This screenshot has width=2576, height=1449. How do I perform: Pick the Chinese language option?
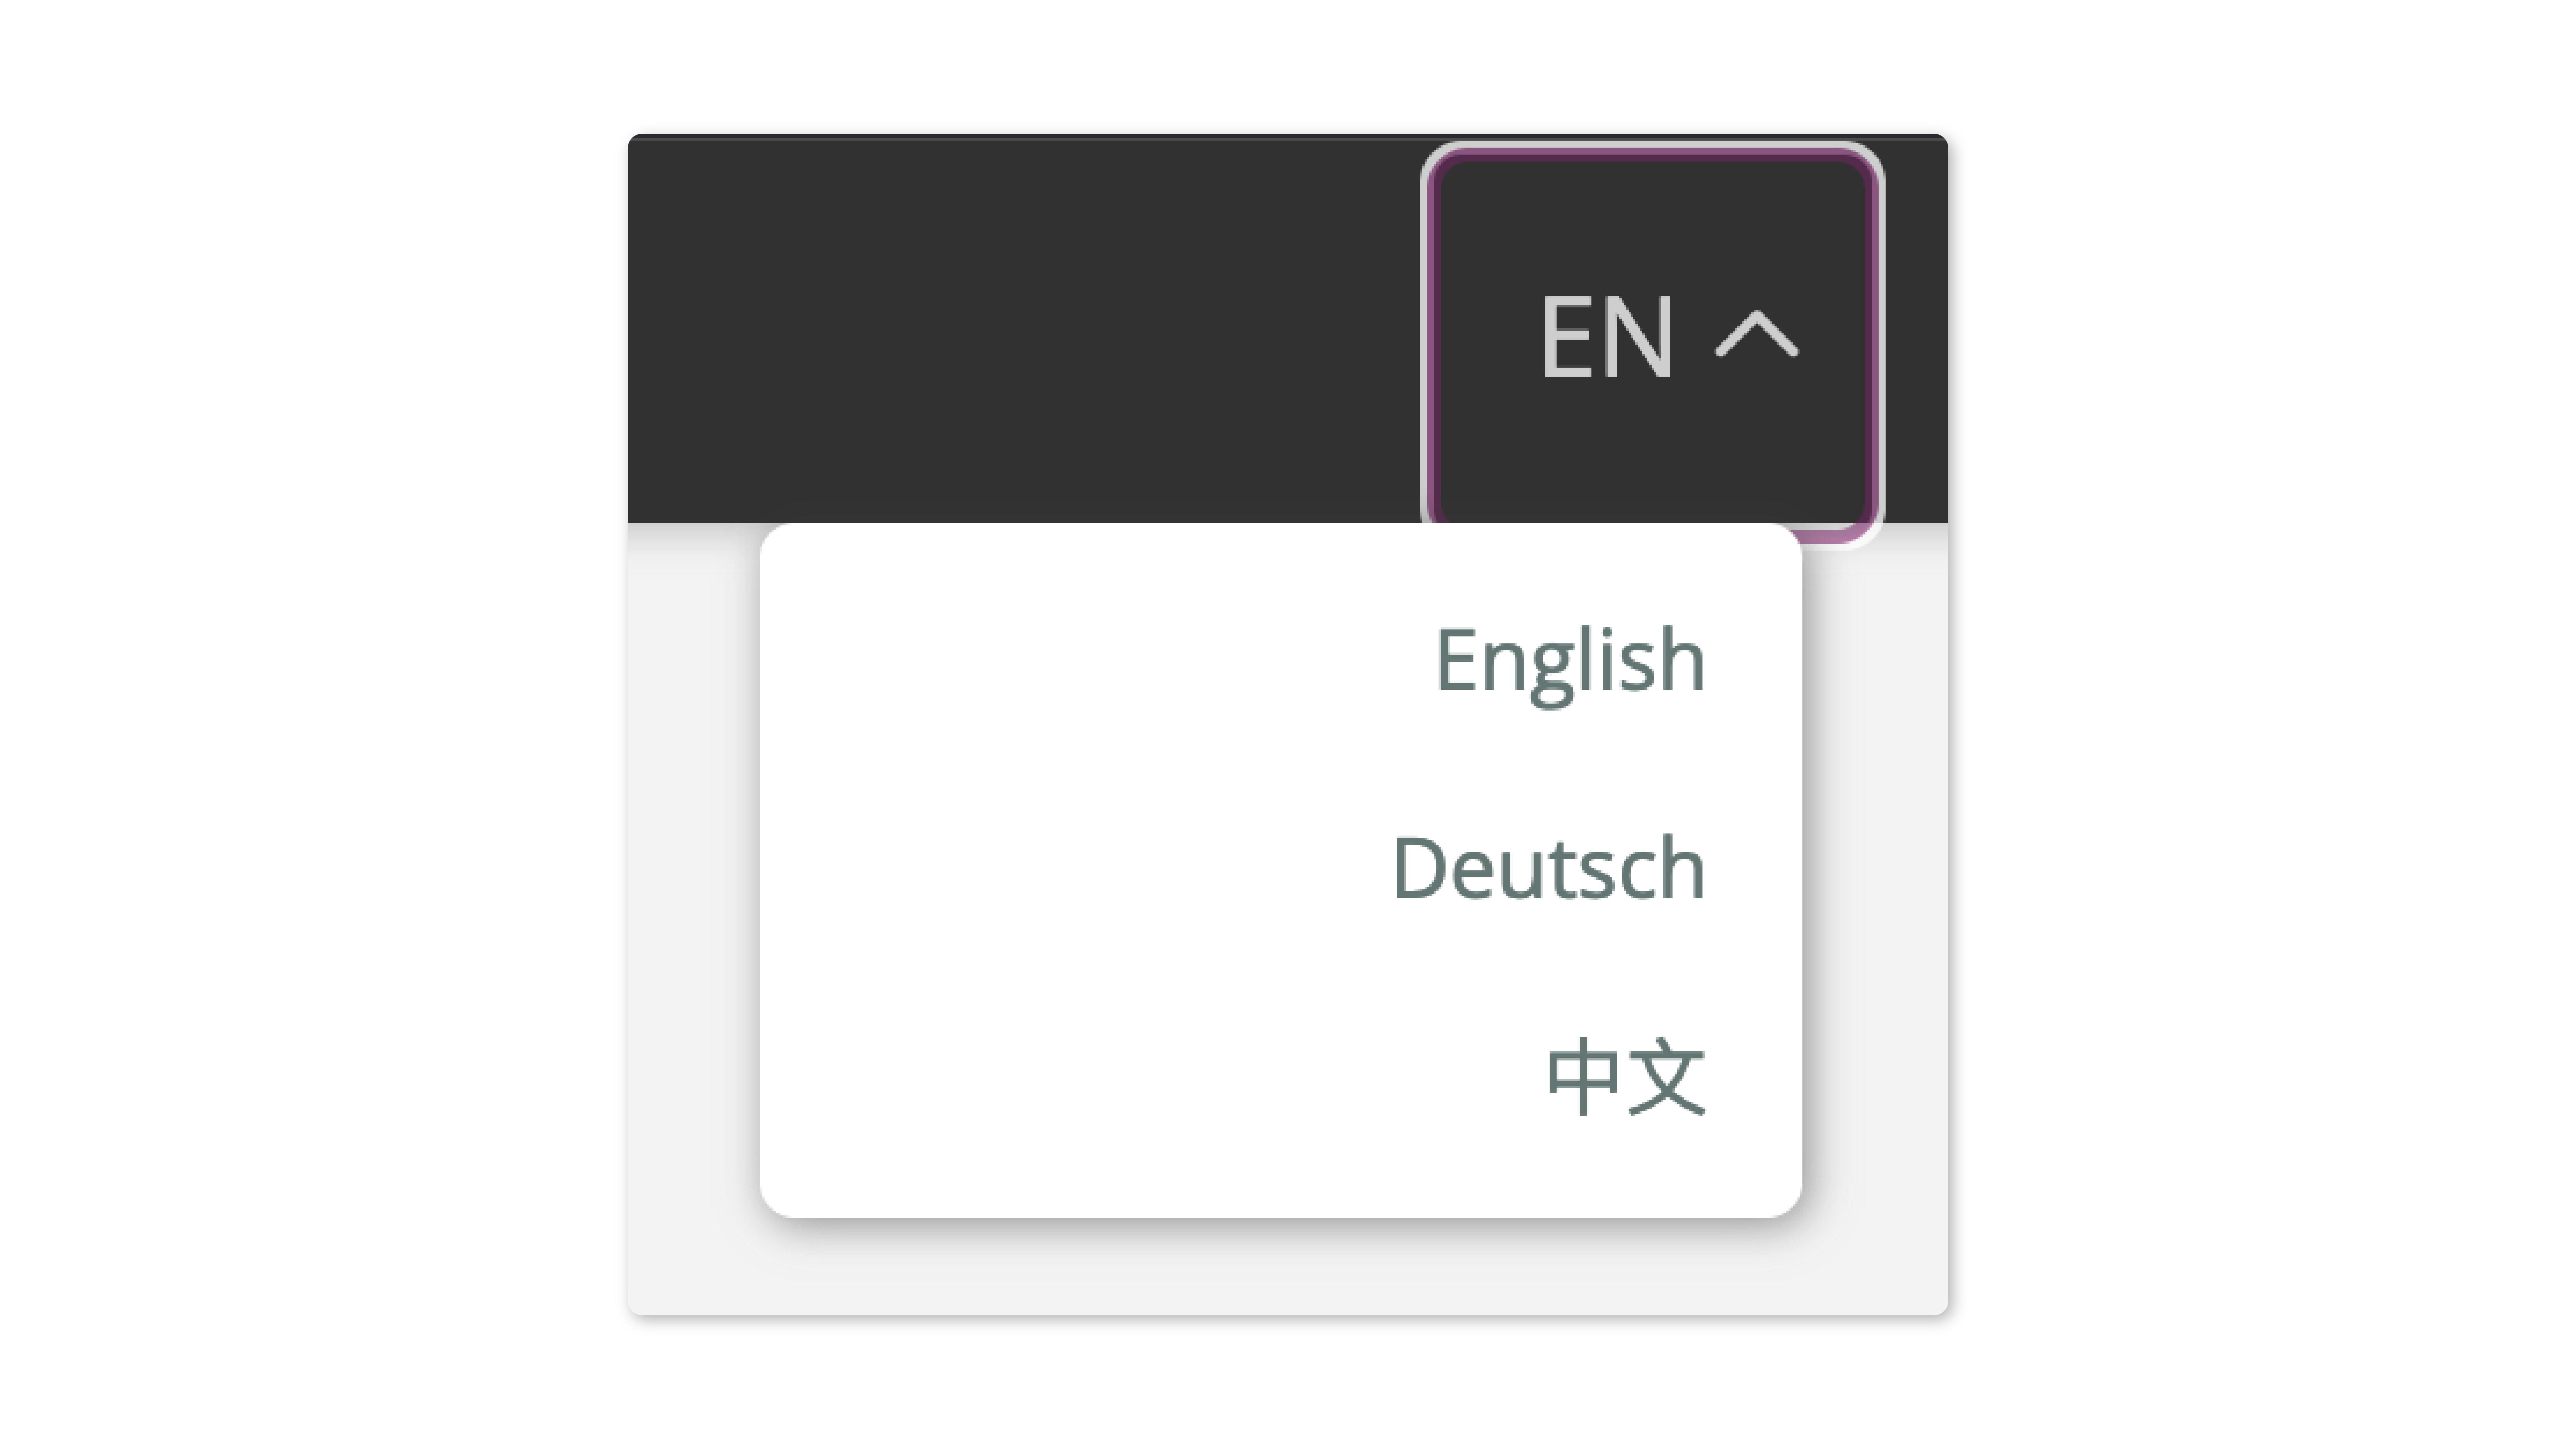pos(1625,1076)
